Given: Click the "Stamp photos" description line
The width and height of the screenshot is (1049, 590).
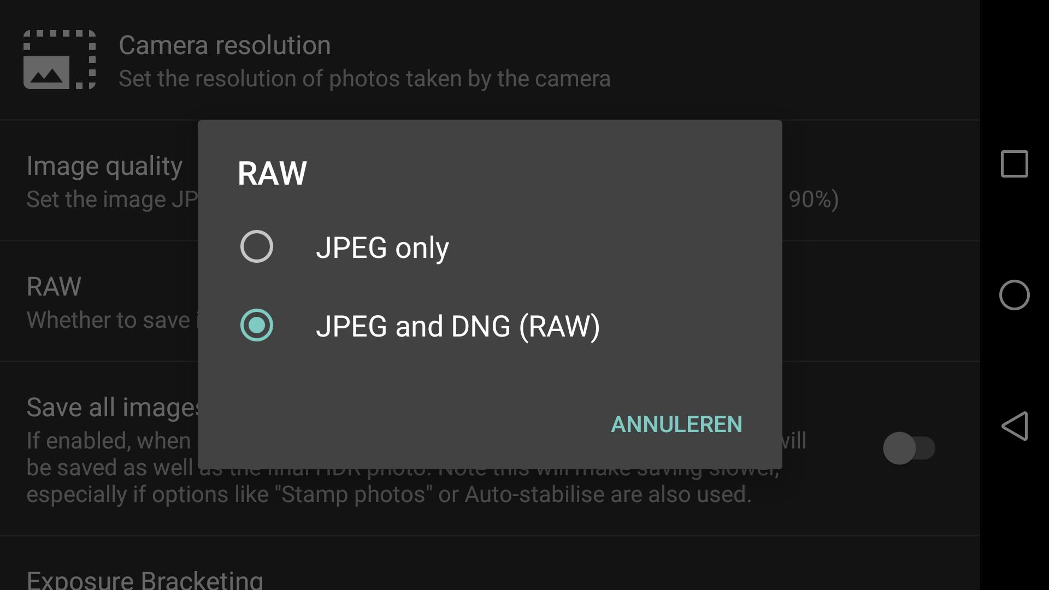Looking at the screenshot, I should coord(388,494).
